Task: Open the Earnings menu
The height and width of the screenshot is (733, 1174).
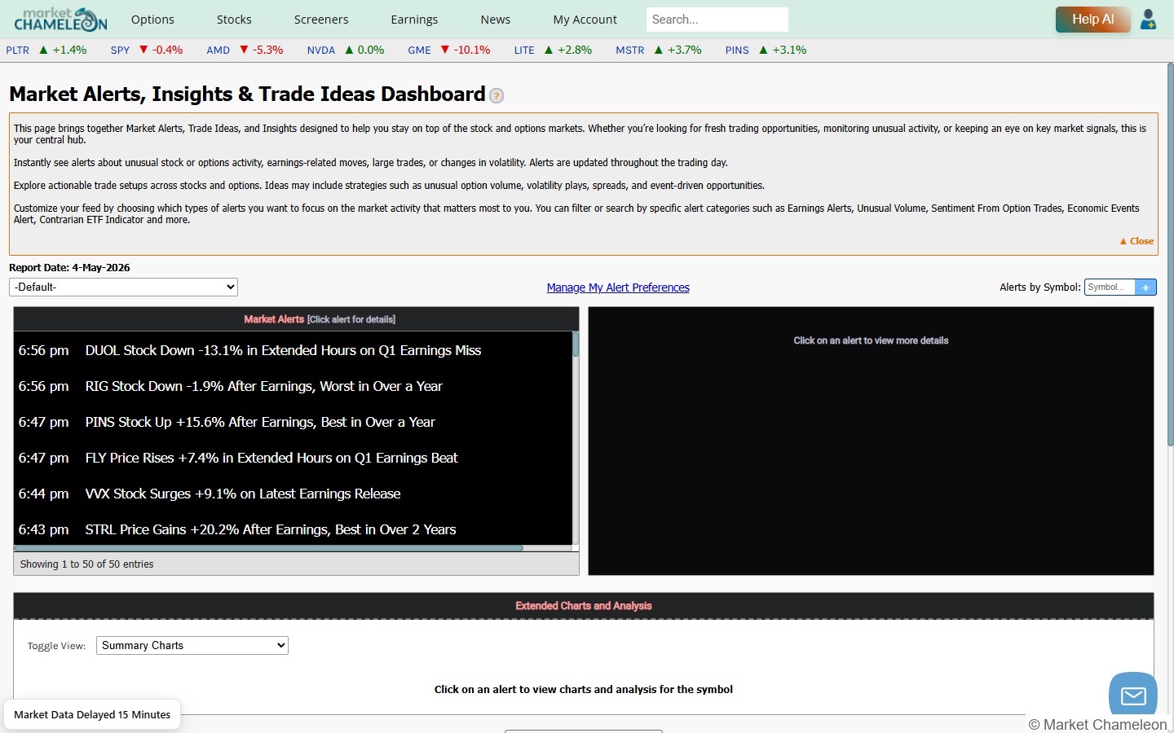Action: pyautogui.click(x=414, y=20)
